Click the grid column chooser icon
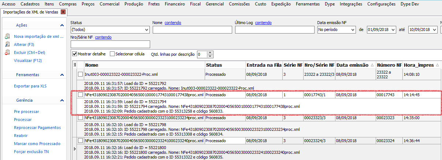The image size is (442, 160). (x=75, y=65)
